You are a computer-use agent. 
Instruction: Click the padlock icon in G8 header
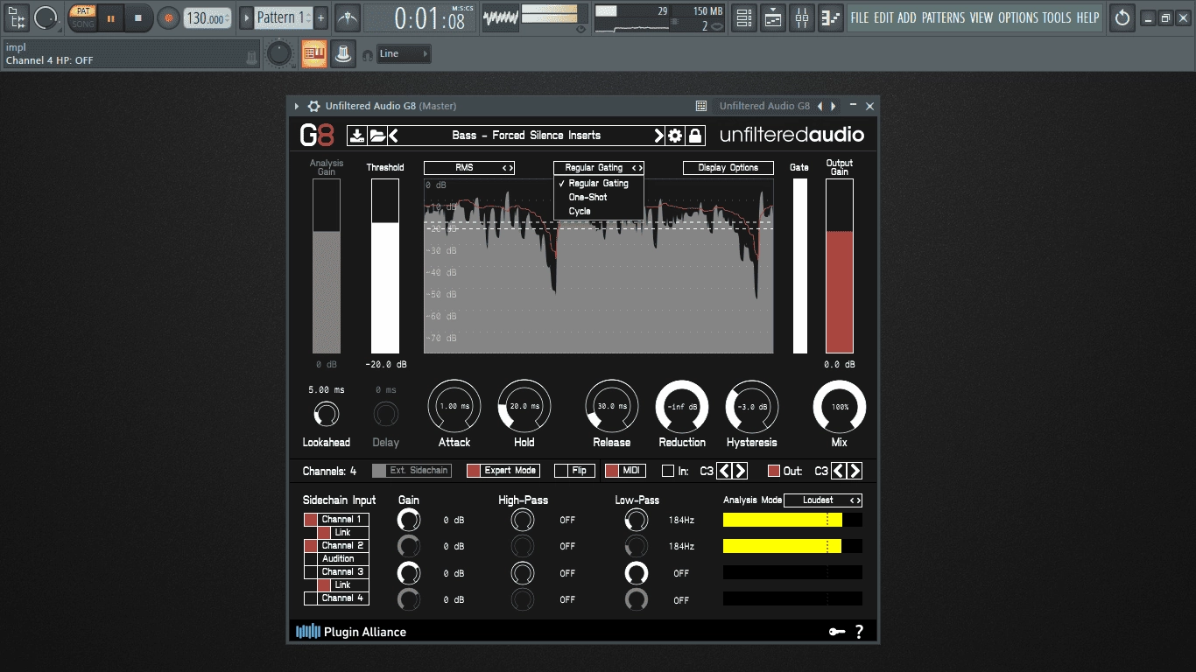[x=695, y=136]
